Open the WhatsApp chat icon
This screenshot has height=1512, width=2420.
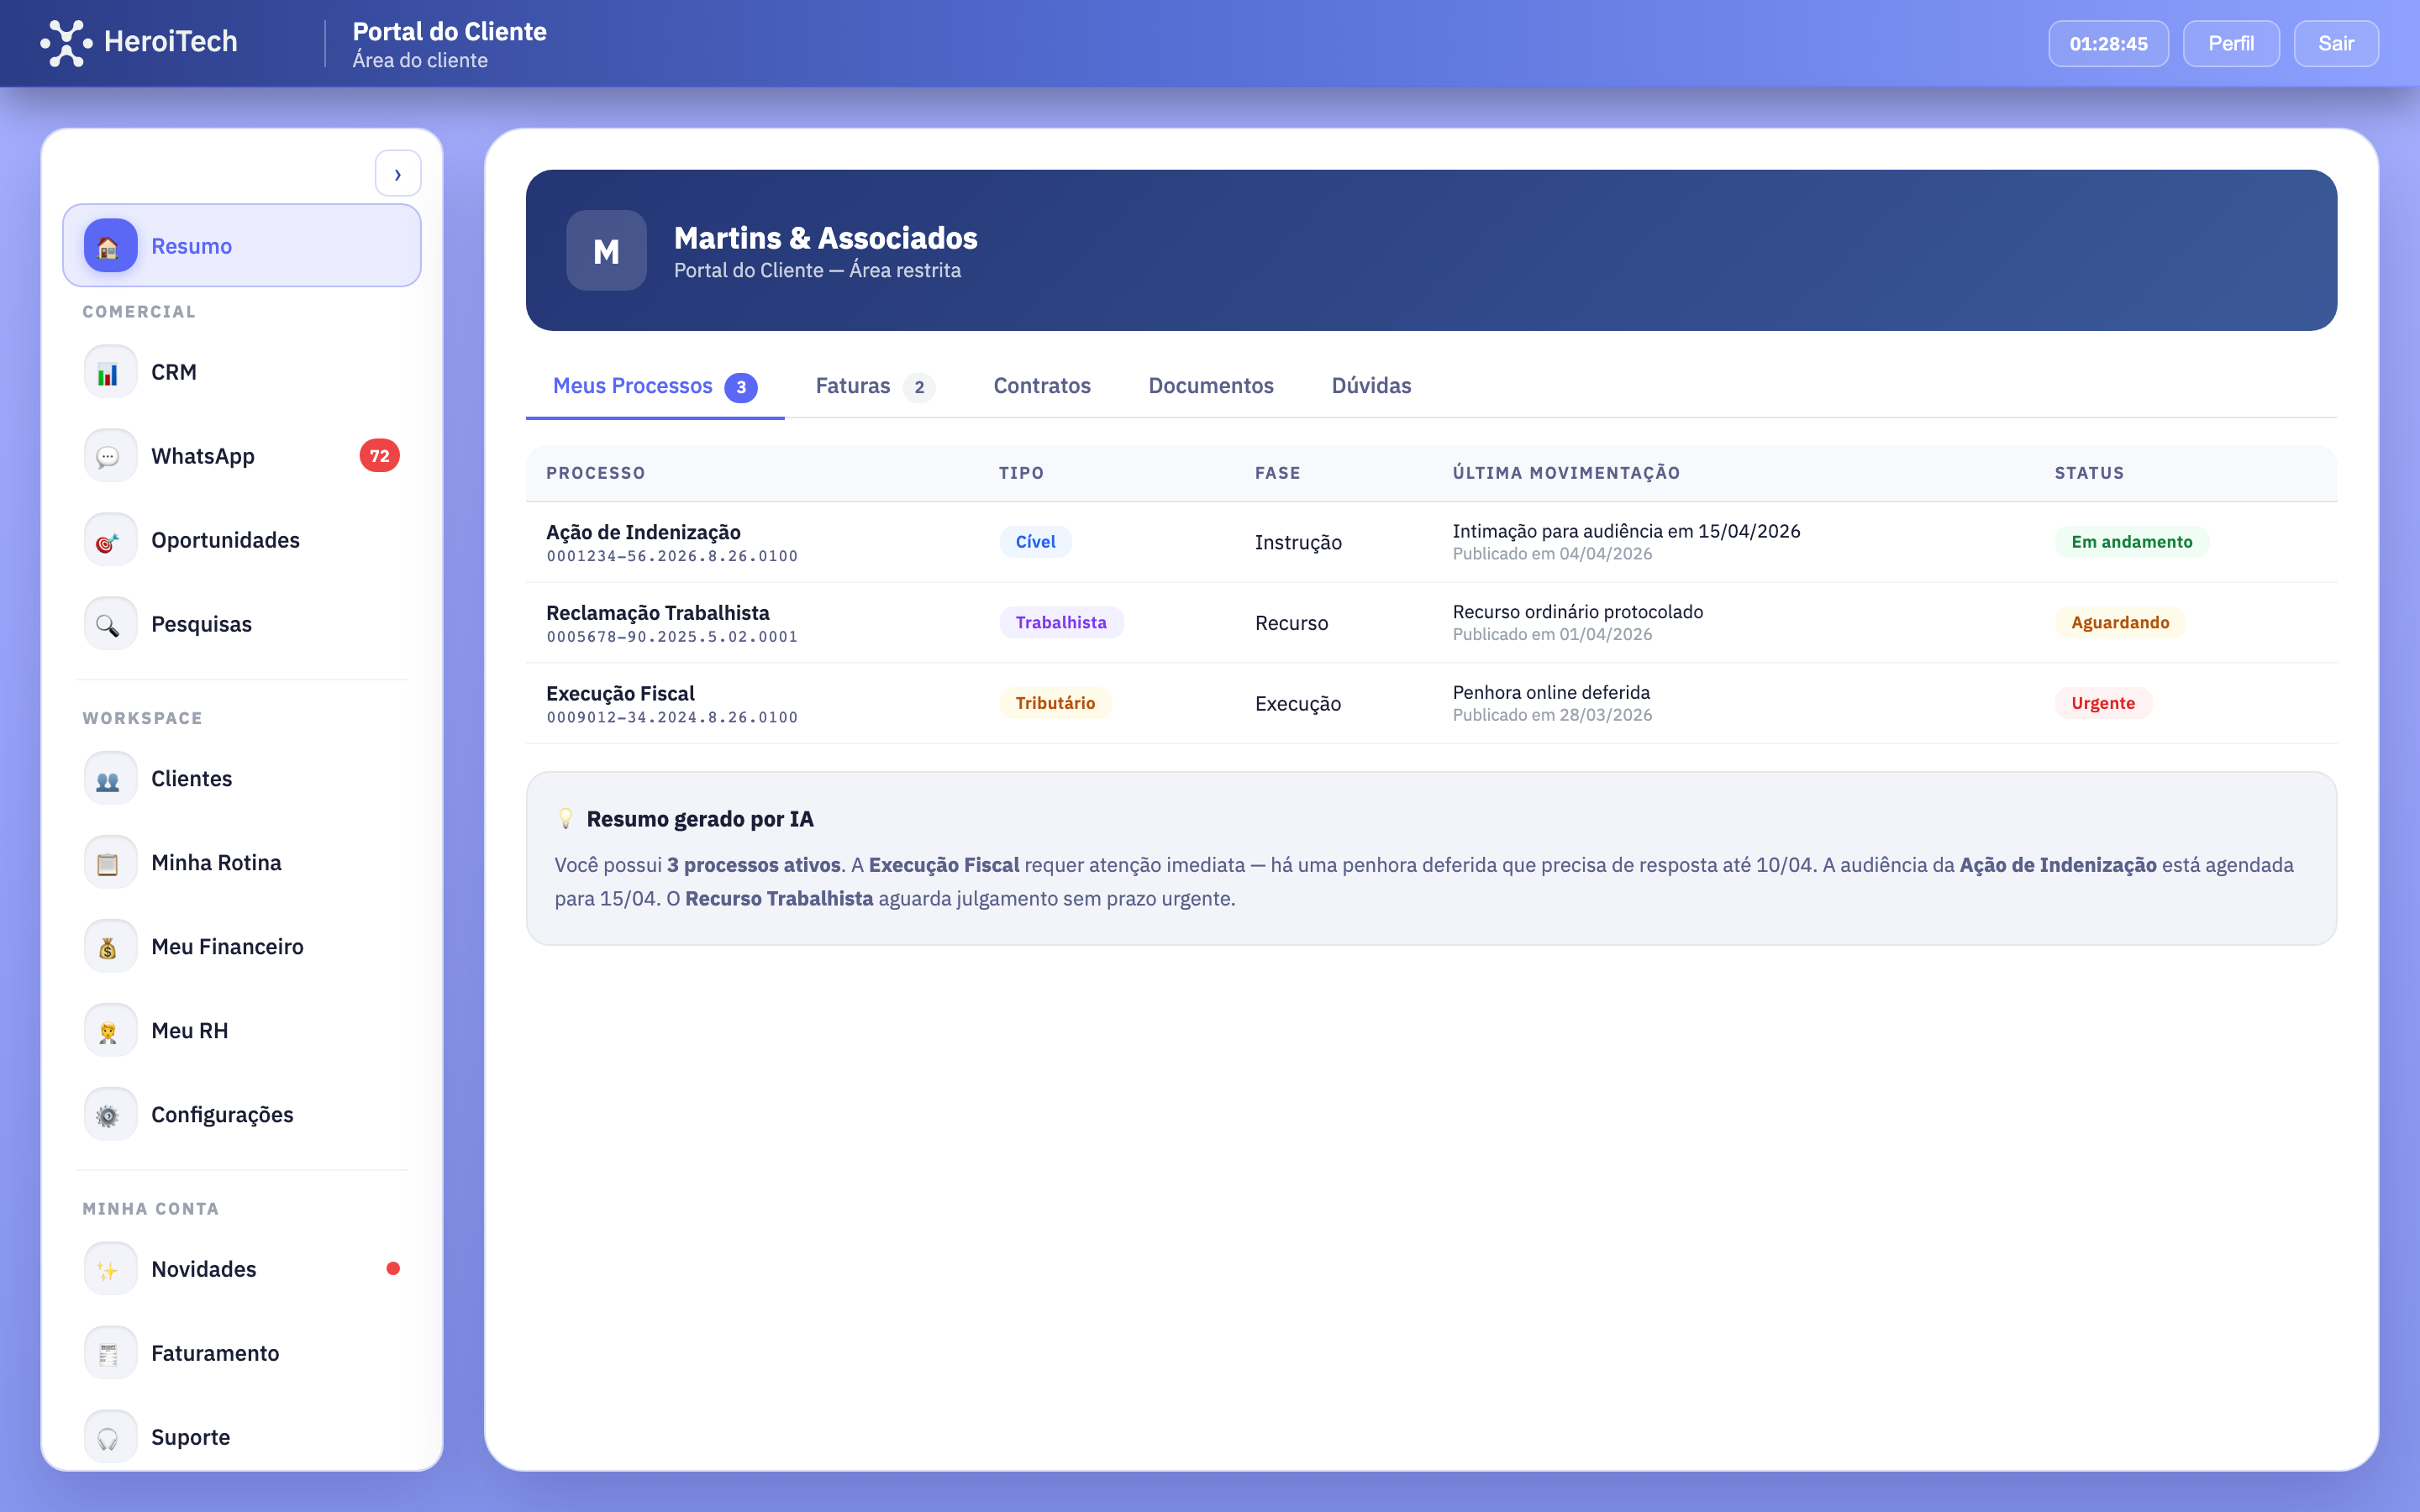(109, 455)
